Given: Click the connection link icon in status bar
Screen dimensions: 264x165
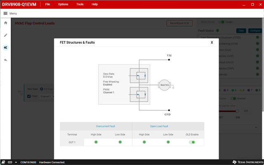Looking at the screenshot, I should pos(10,162).
